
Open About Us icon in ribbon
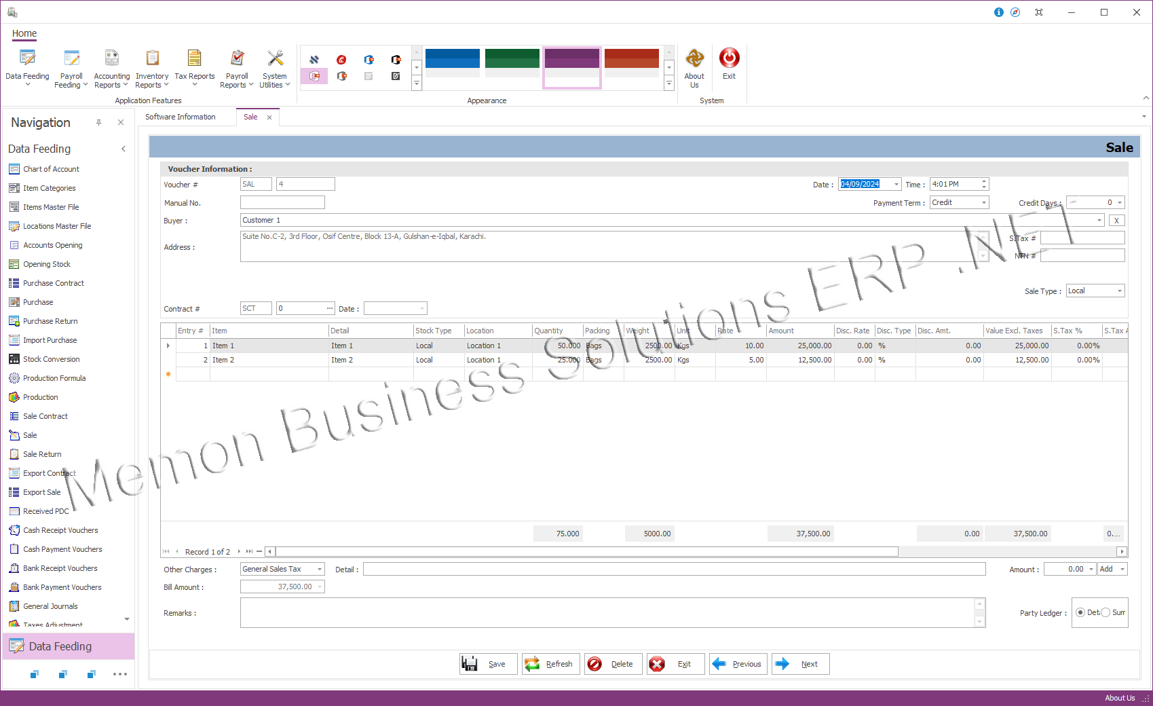coord(694,68)
